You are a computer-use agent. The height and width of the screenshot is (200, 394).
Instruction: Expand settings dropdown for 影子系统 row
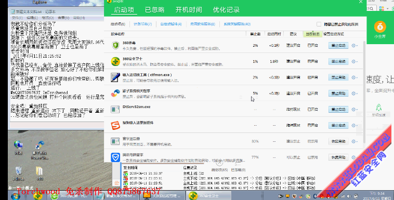tap(354, 93)
